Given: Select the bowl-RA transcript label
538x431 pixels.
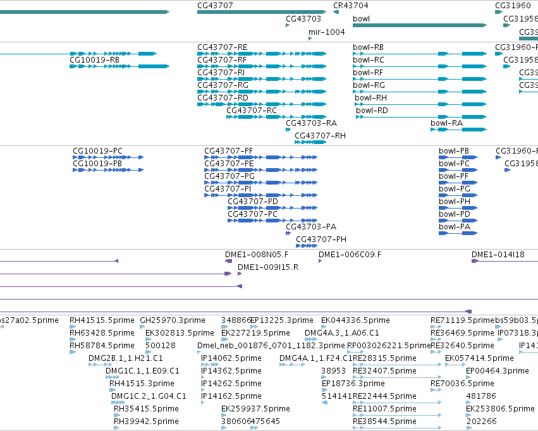Looking at the screenshot, I should click(447, 123).
